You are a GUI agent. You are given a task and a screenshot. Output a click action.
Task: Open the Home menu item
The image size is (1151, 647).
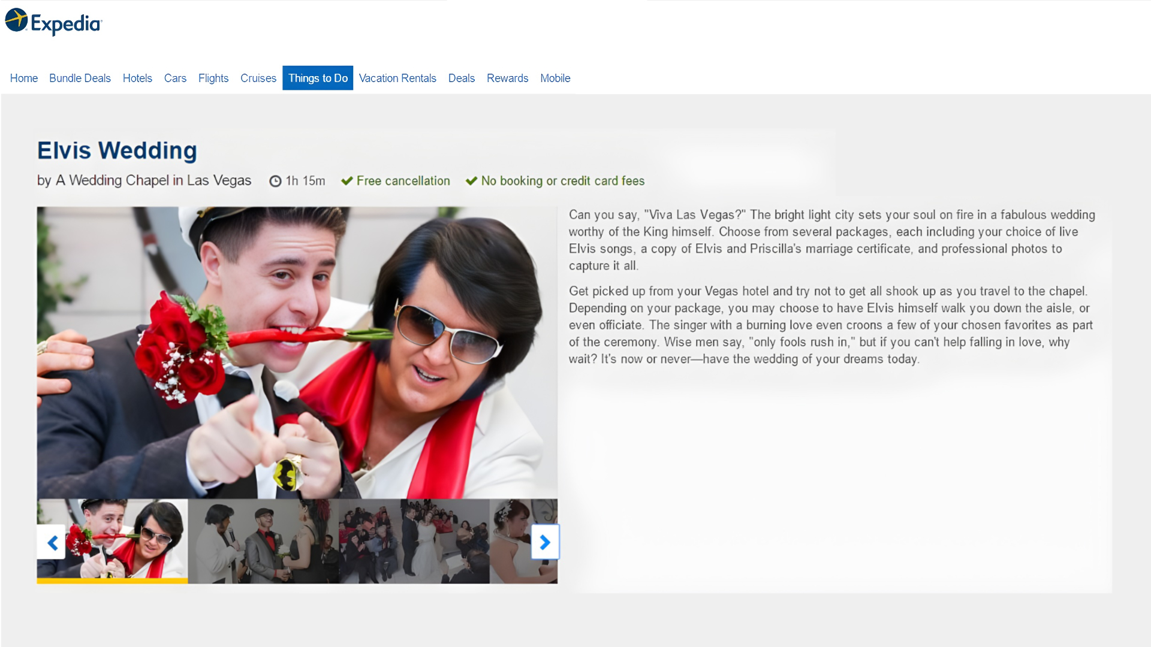point(24,78)
